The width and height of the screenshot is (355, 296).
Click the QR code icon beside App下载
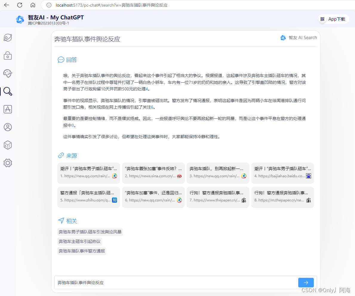[x=322, y=19]
